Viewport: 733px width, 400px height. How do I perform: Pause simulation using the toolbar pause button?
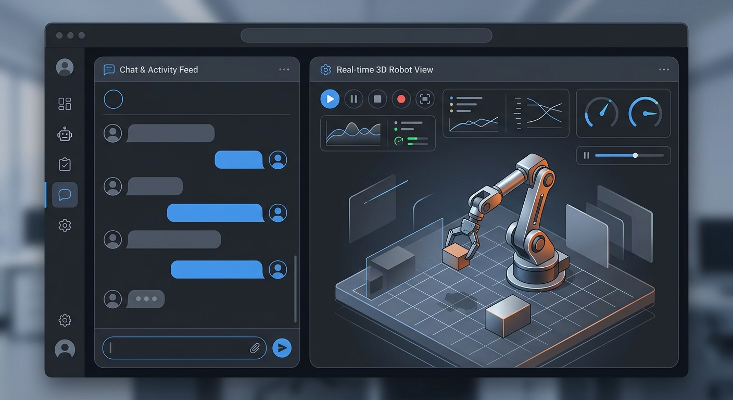point(353,99)
